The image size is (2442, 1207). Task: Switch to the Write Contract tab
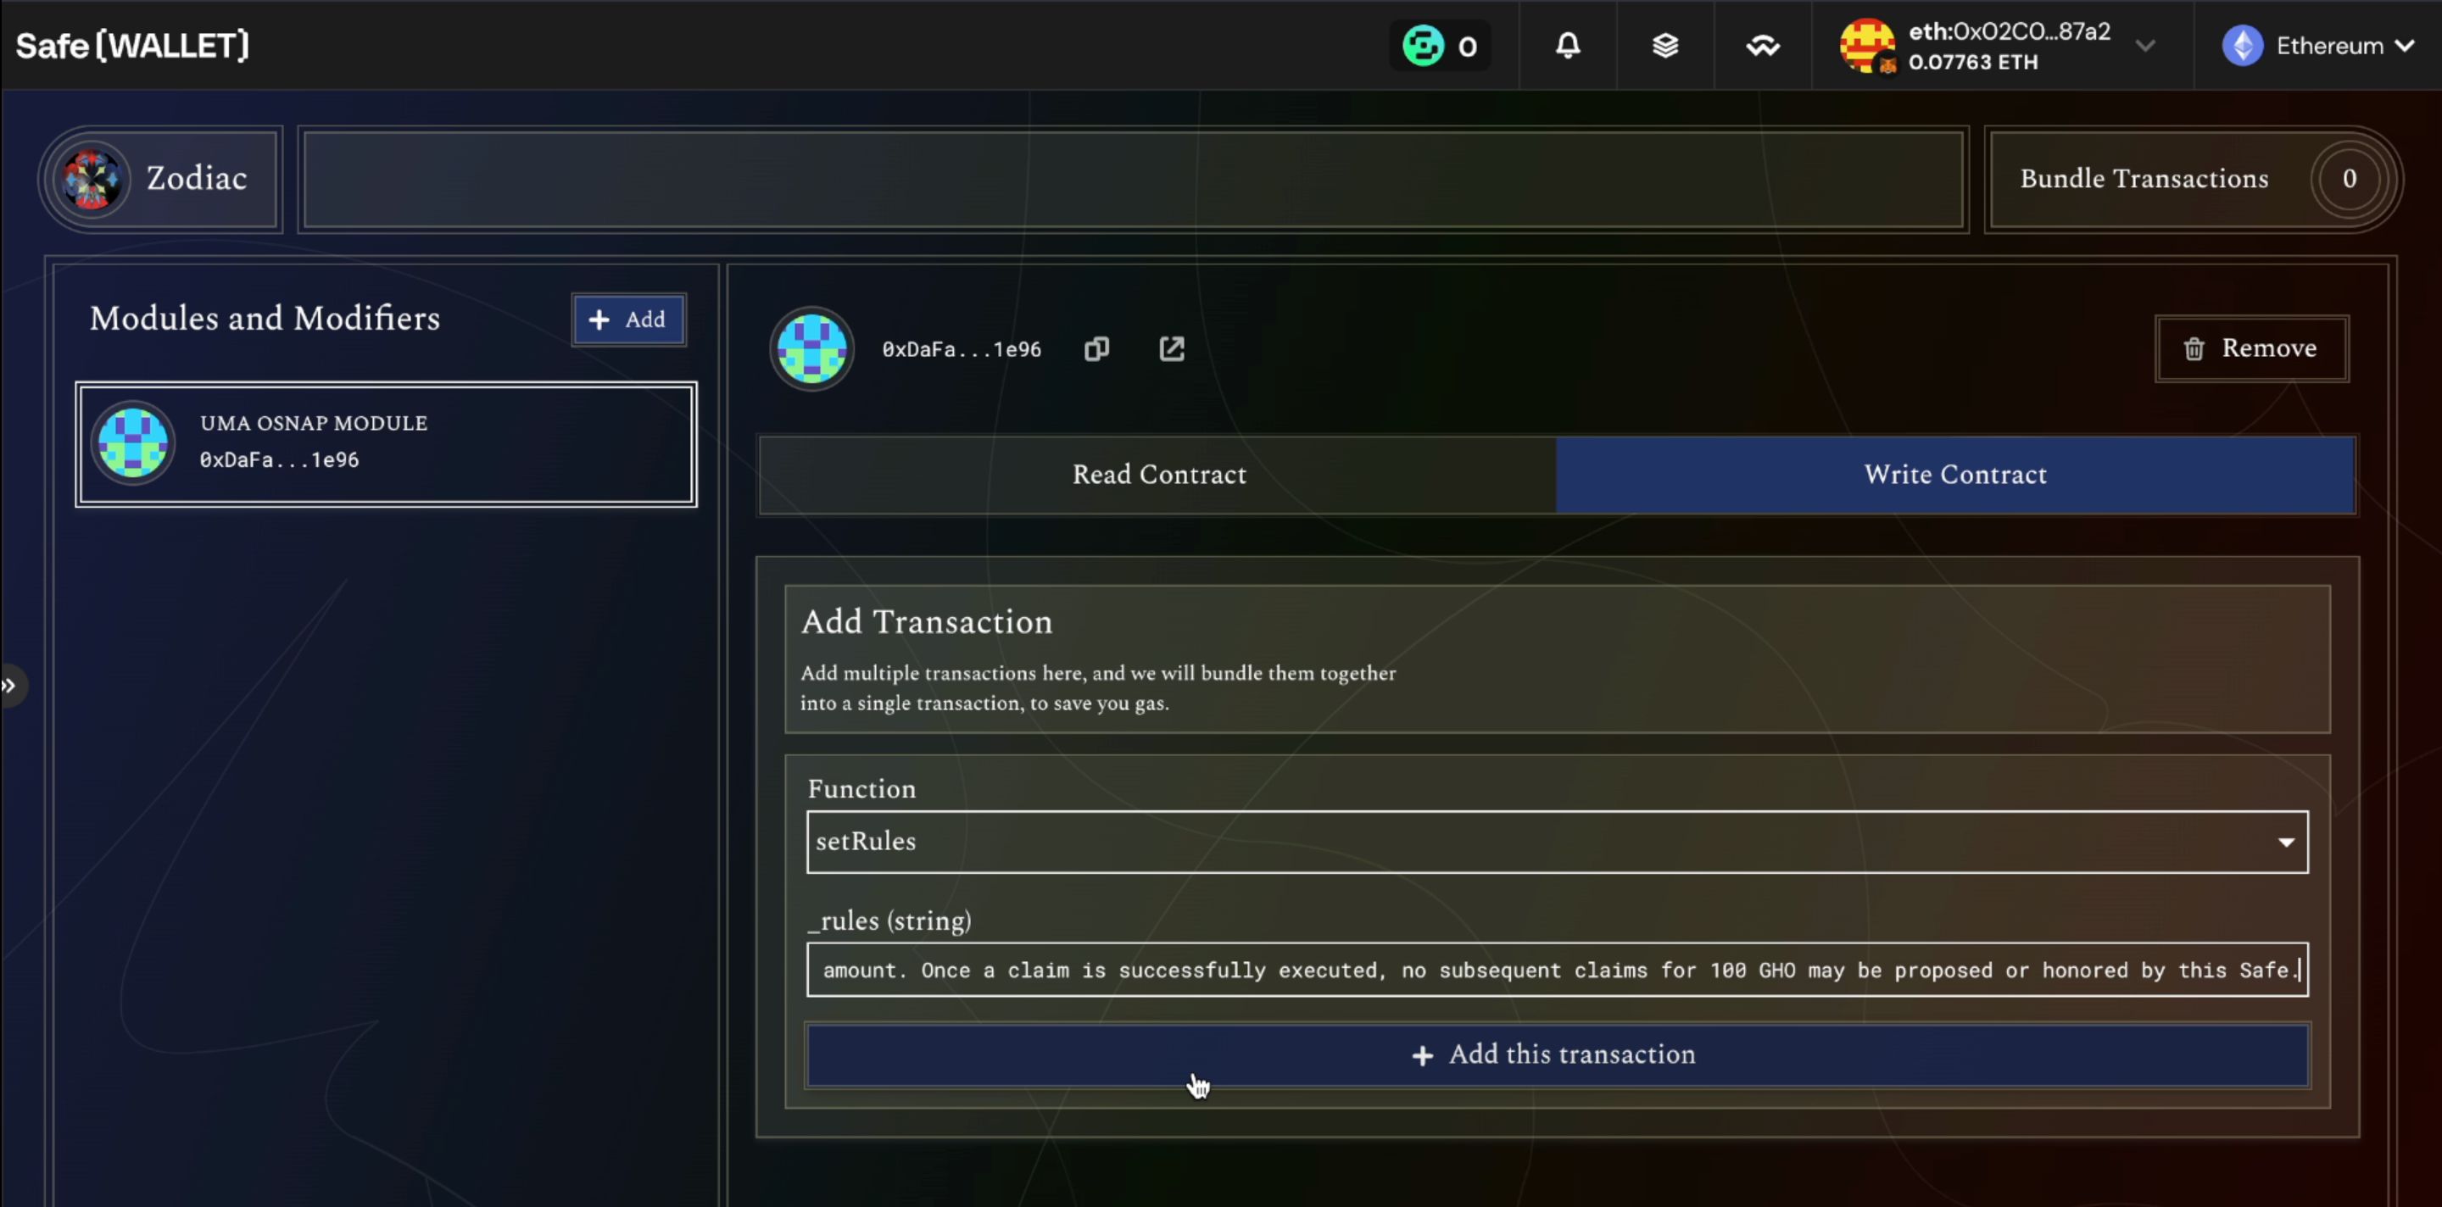point(1954,475)
